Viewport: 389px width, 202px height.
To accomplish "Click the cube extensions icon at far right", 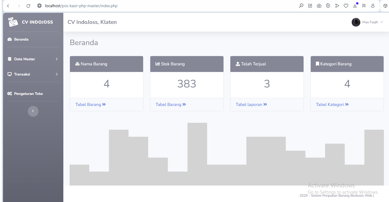I will [x=385, y=6].
